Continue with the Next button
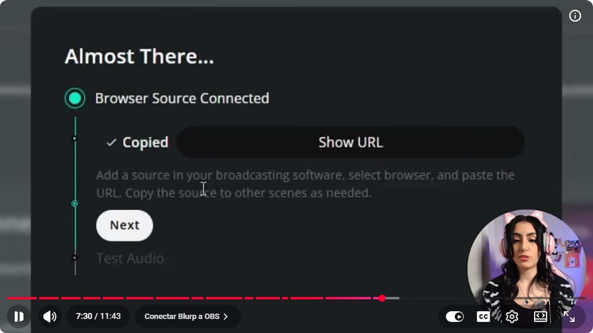 tap(125, 225)
